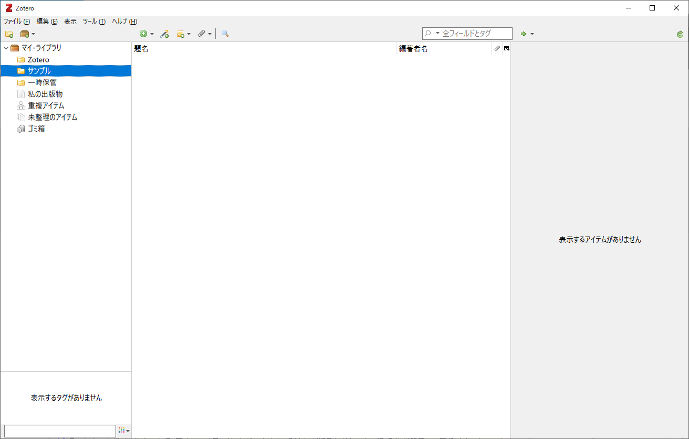This screenshot has height=439, width=689.
Task: Open the green New Item dropdown
Action: [147, 34]
